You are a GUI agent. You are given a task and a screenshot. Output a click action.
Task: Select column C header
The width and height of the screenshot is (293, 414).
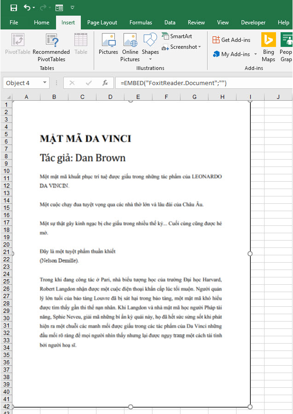[x=82, y=97]
